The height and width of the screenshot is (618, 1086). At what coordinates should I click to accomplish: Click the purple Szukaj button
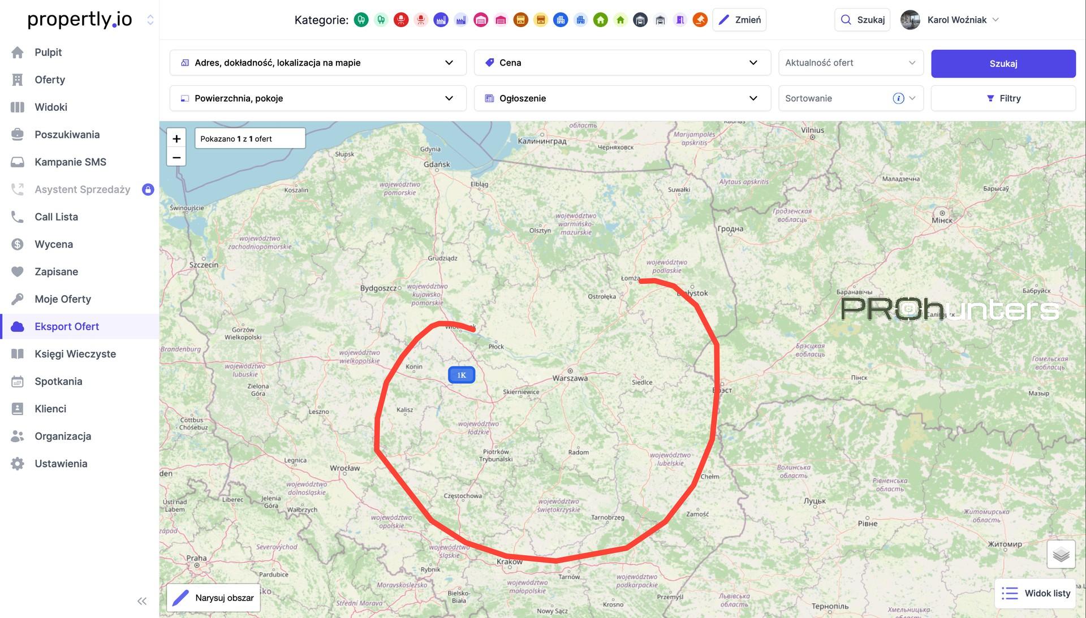(1003, 63)
